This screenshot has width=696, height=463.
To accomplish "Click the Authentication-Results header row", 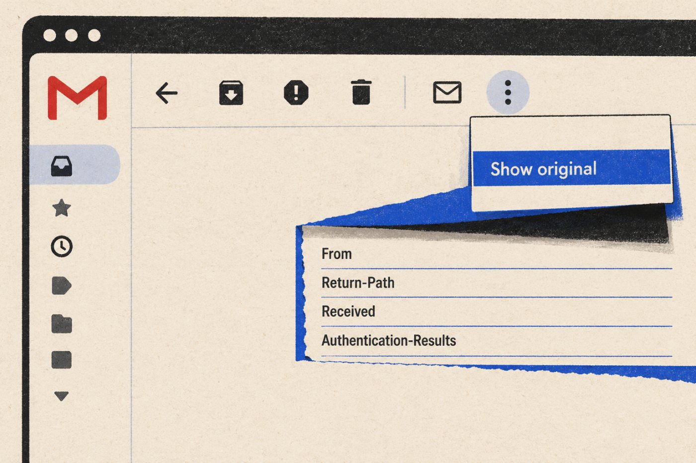I will (497, 341).
